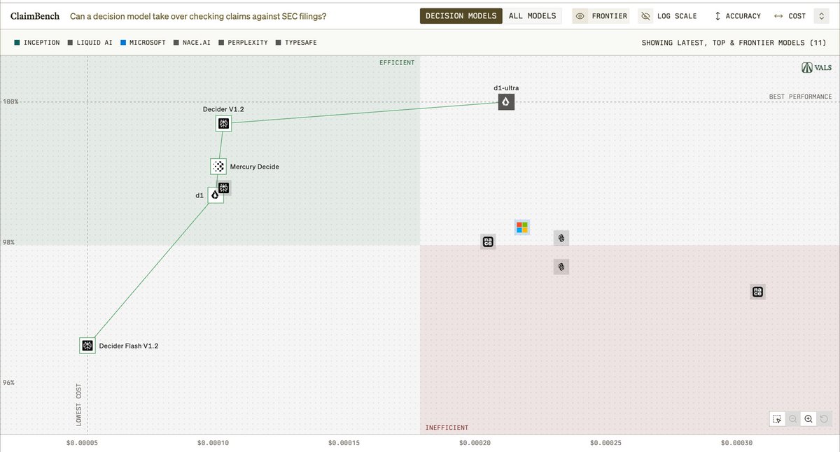Click the $0.00015 x-axis value

click(x=344, y=442)
